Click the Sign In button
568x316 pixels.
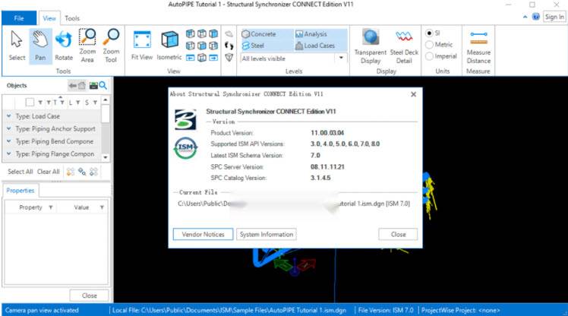(554, 17)
